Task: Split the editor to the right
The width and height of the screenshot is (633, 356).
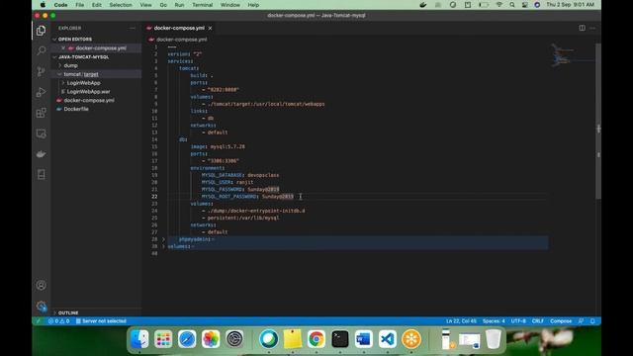Action: pos(582,28)
